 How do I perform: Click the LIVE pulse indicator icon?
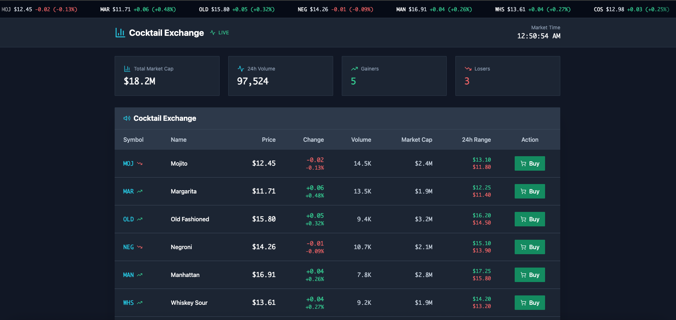213,33
